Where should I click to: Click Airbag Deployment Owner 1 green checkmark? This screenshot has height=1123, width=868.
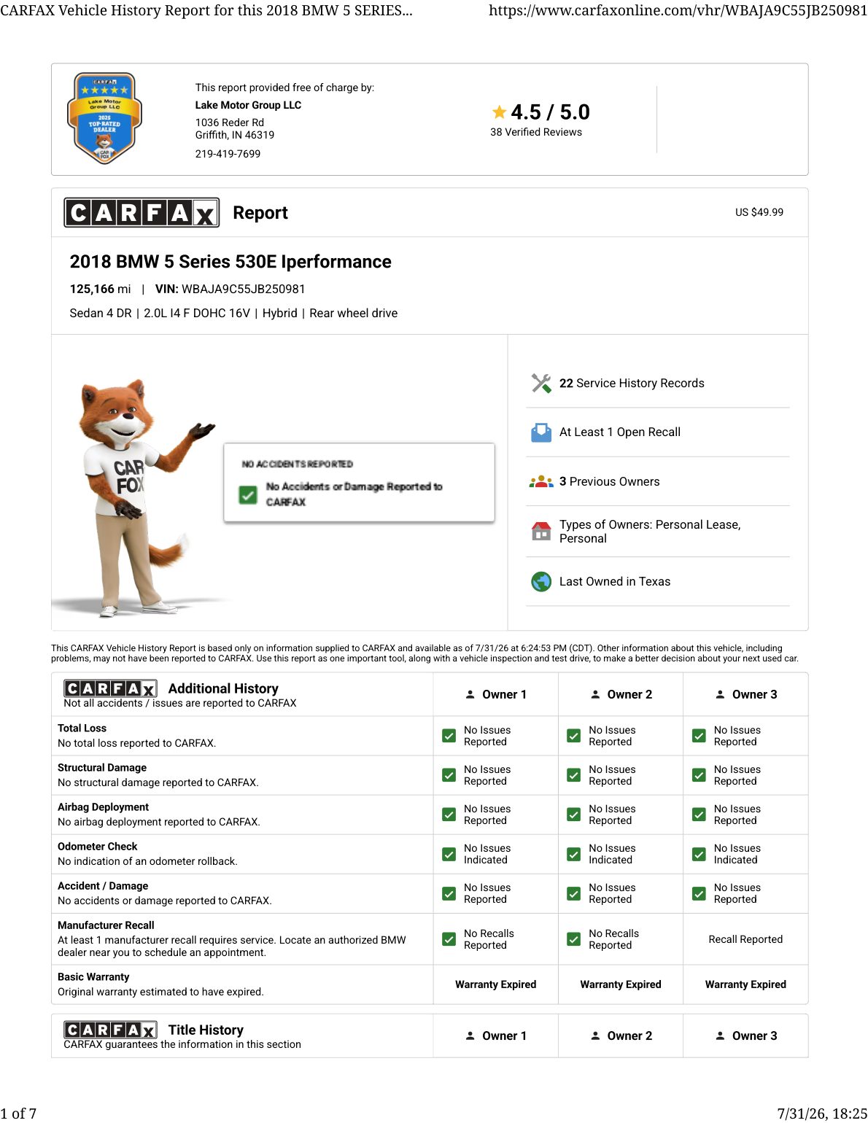coord(449,815)
